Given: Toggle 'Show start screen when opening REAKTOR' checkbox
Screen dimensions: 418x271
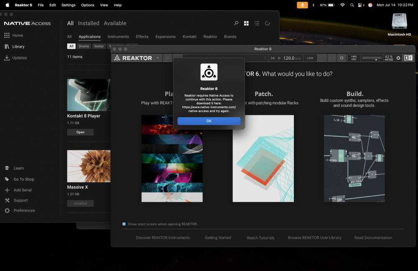Looking at the screenshot, I should click(x=124, y=224).
